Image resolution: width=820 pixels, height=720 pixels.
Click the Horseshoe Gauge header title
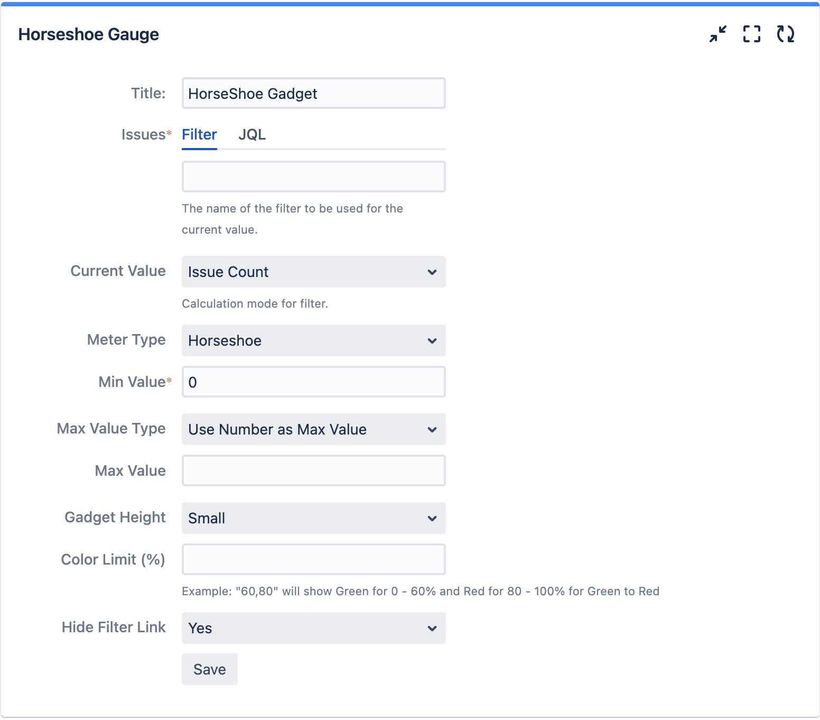(x=89, y=34)
